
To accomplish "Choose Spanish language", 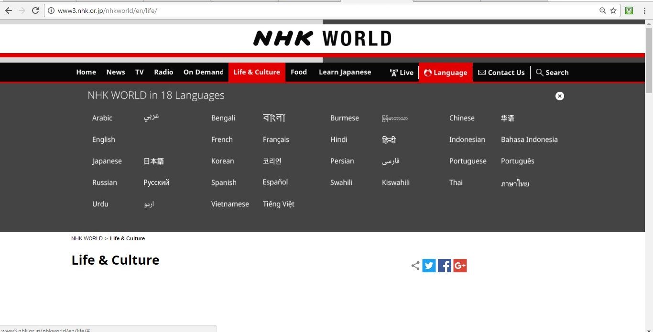I will pos(224,182).
